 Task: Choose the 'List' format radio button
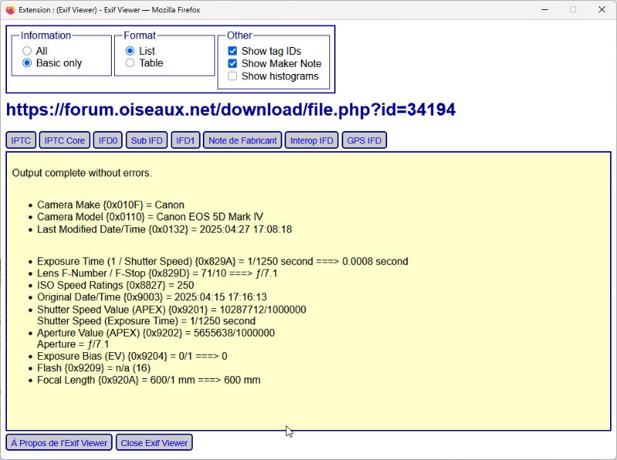click(130, 51)
